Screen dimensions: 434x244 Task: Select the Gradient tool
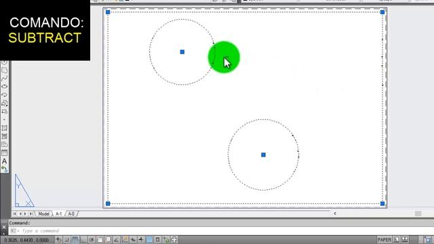tap(5, 136)
